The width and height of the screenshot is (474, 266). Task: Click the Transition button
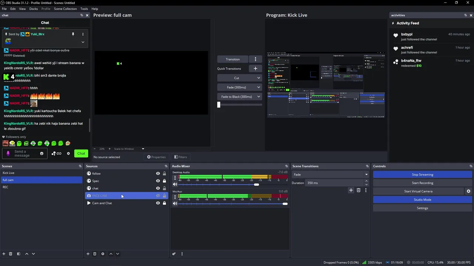coord(233,59)
